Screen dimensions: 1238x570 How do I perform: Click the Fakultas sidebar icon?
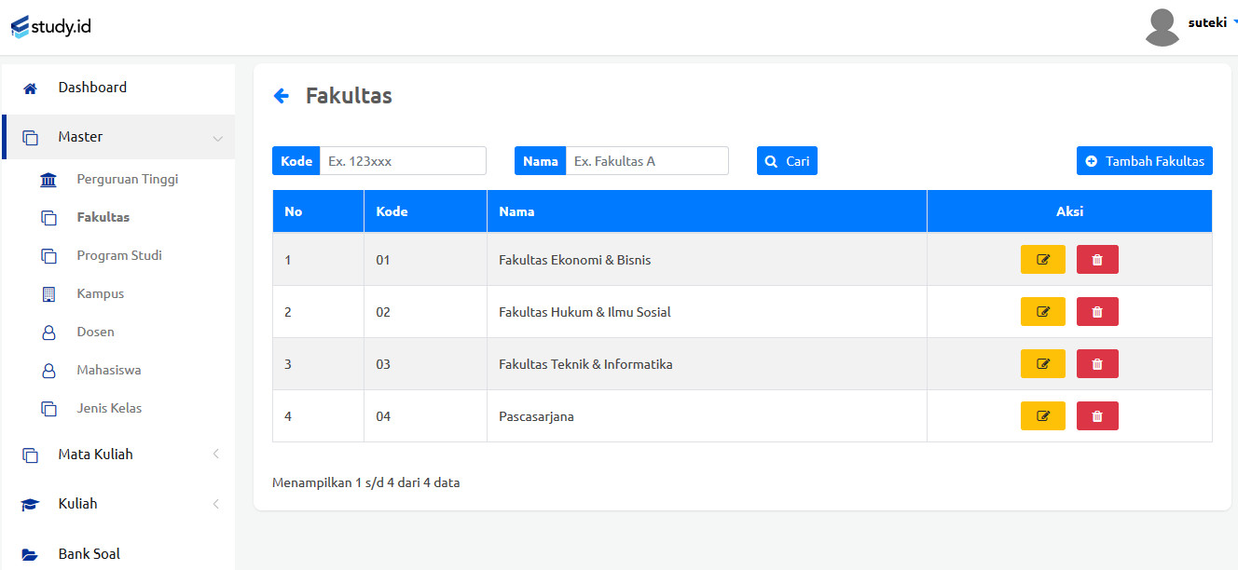[48, 218]
